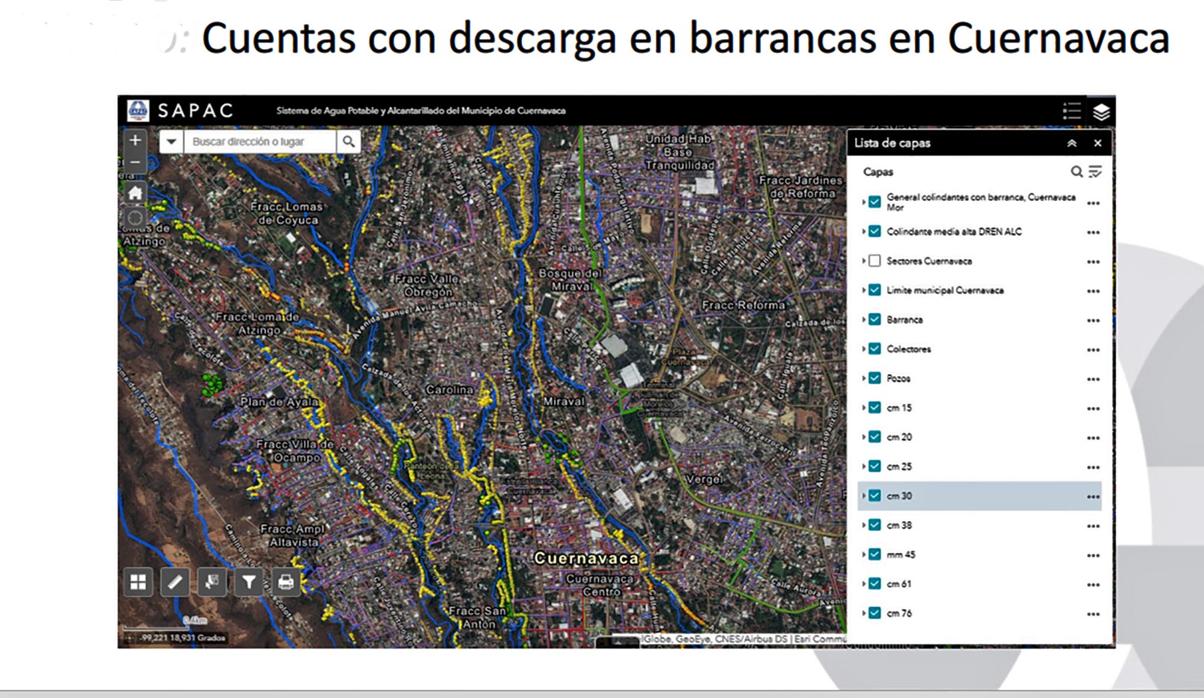Open options menu for cm 76 layer
Viewport: 1204px width, 698px height.
pos(1093,614)
